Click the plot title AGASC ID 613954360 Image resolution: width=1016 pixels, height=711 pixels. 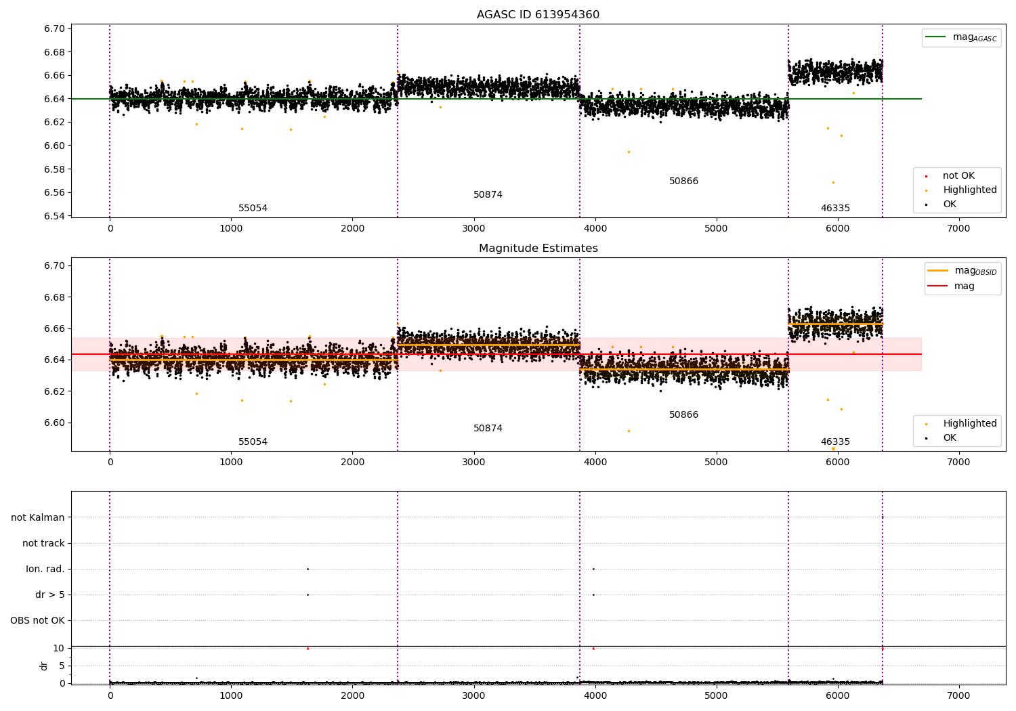tap(538, 15)
